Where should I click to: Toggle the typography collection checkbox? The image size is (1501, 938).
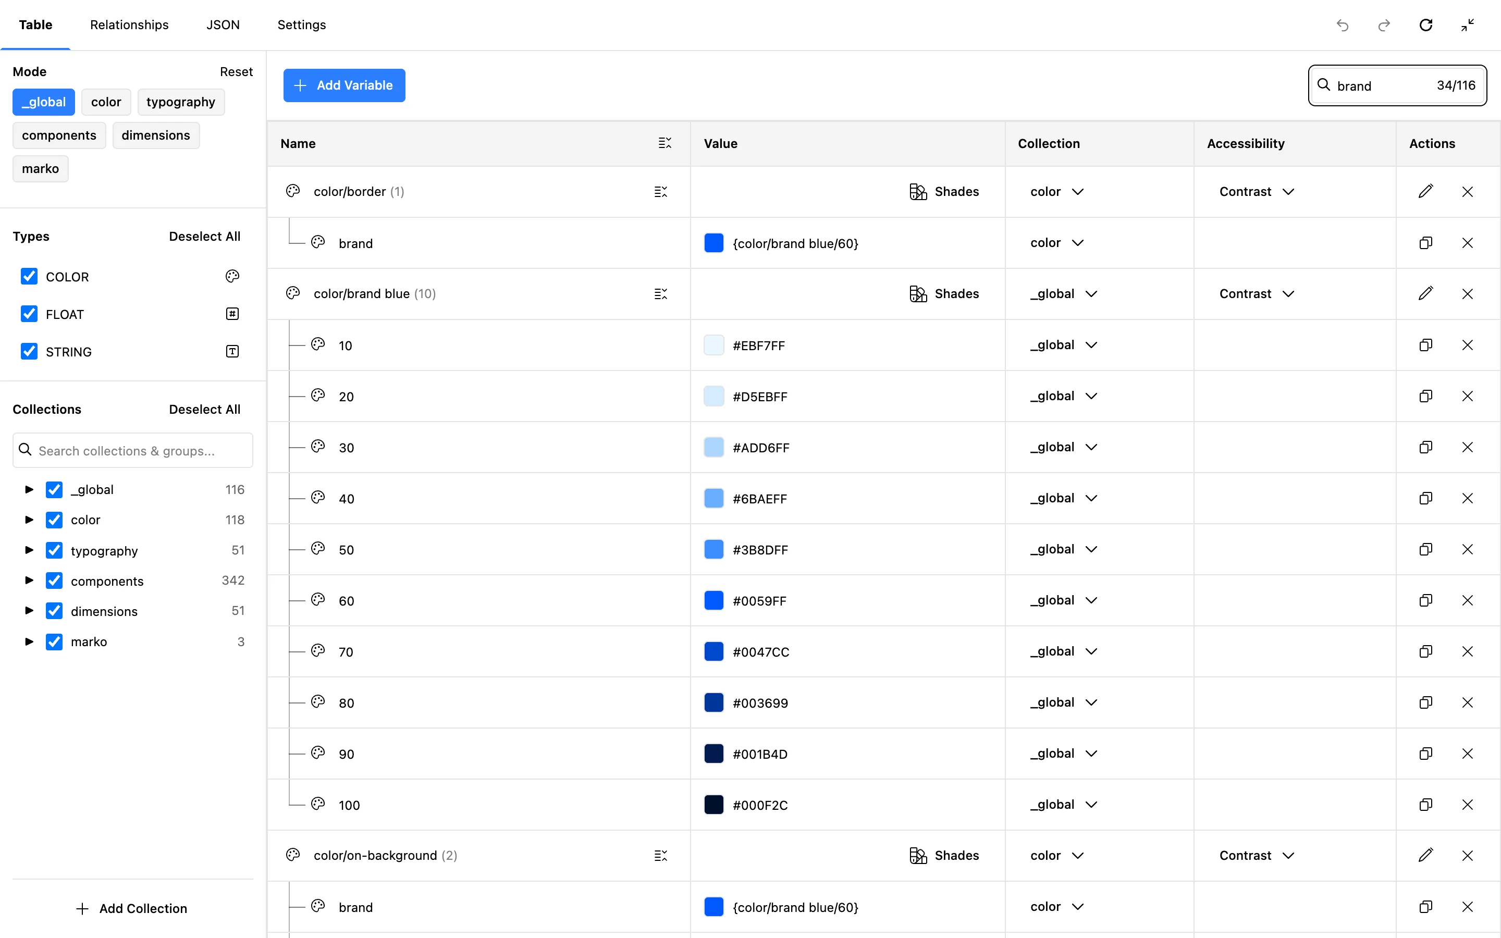pos(54,550)
